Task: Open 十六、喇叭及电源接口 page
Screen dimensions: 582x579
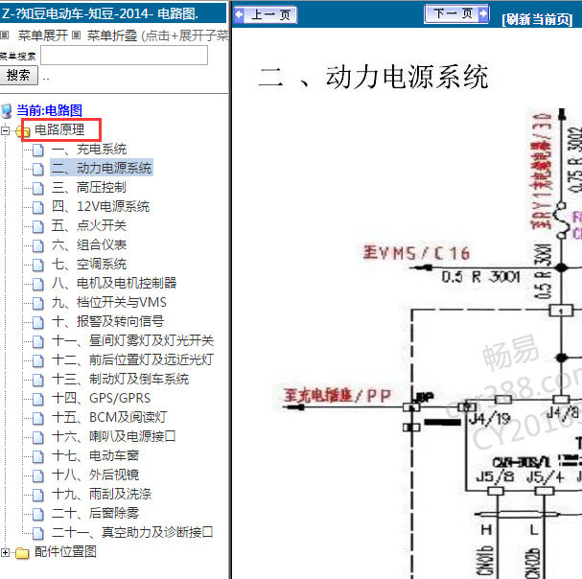Action: tap(113, 436)
